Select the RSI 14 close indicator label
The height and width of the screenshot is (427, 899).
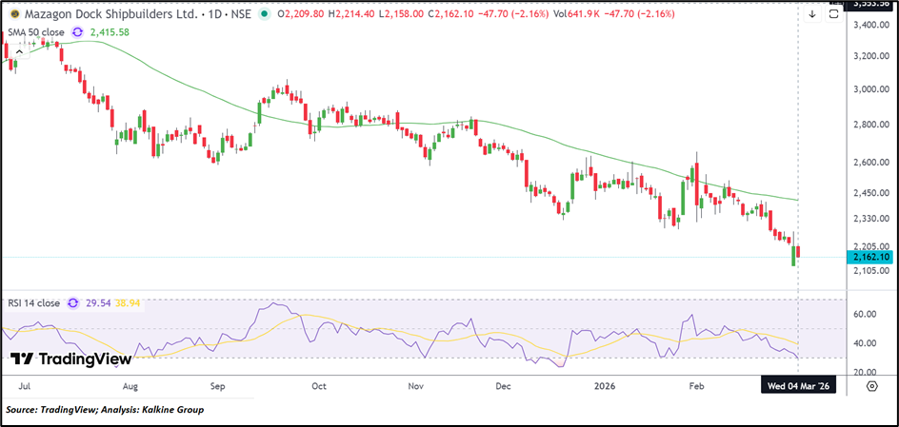click(x=33, y=303)
